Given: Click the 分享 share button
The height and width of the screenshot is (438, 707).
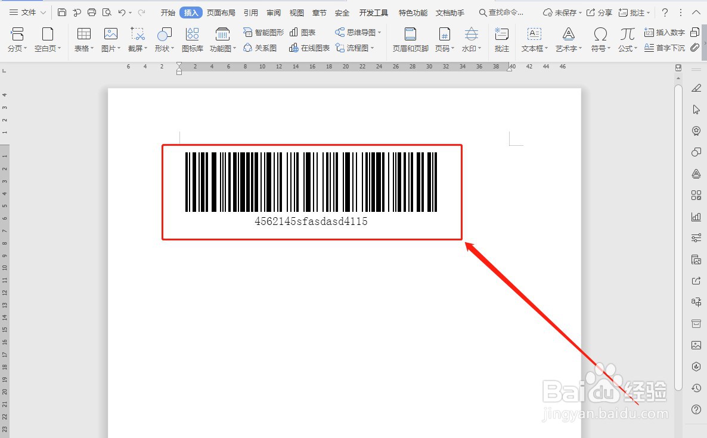Looking at the screenshot, I should click(599, 12).
